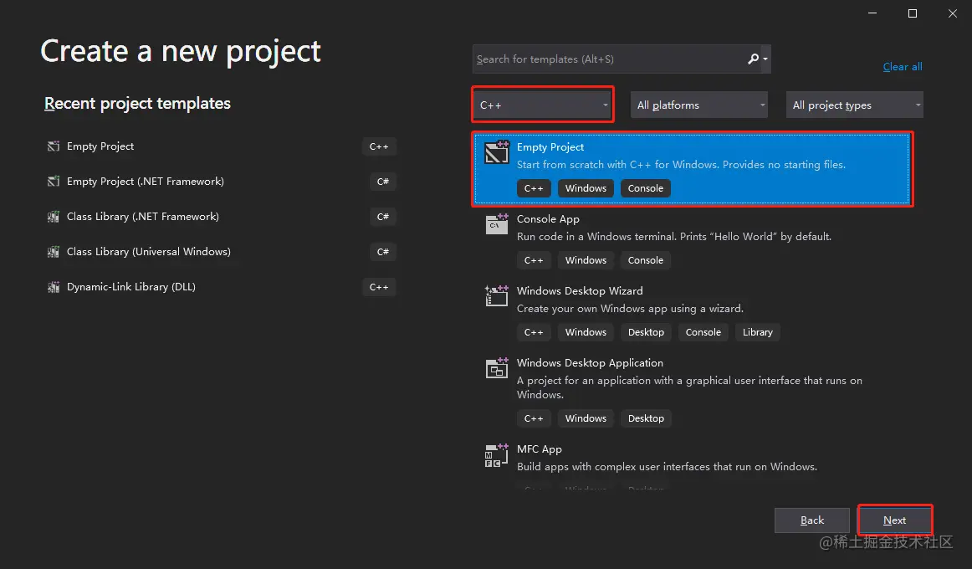
Task: Click C++ badge beside Dynamic-Link Library (DLL)
Action: 379,287
